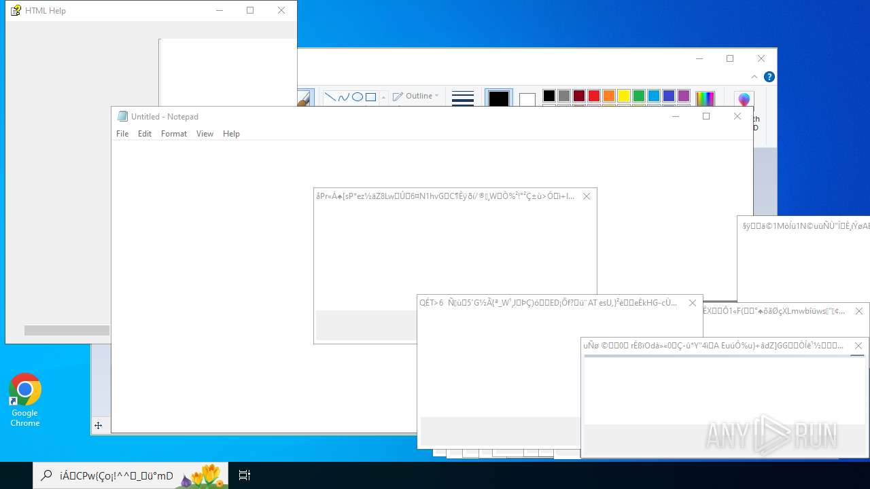Pick the red palette swatch

tap(594, 96)
